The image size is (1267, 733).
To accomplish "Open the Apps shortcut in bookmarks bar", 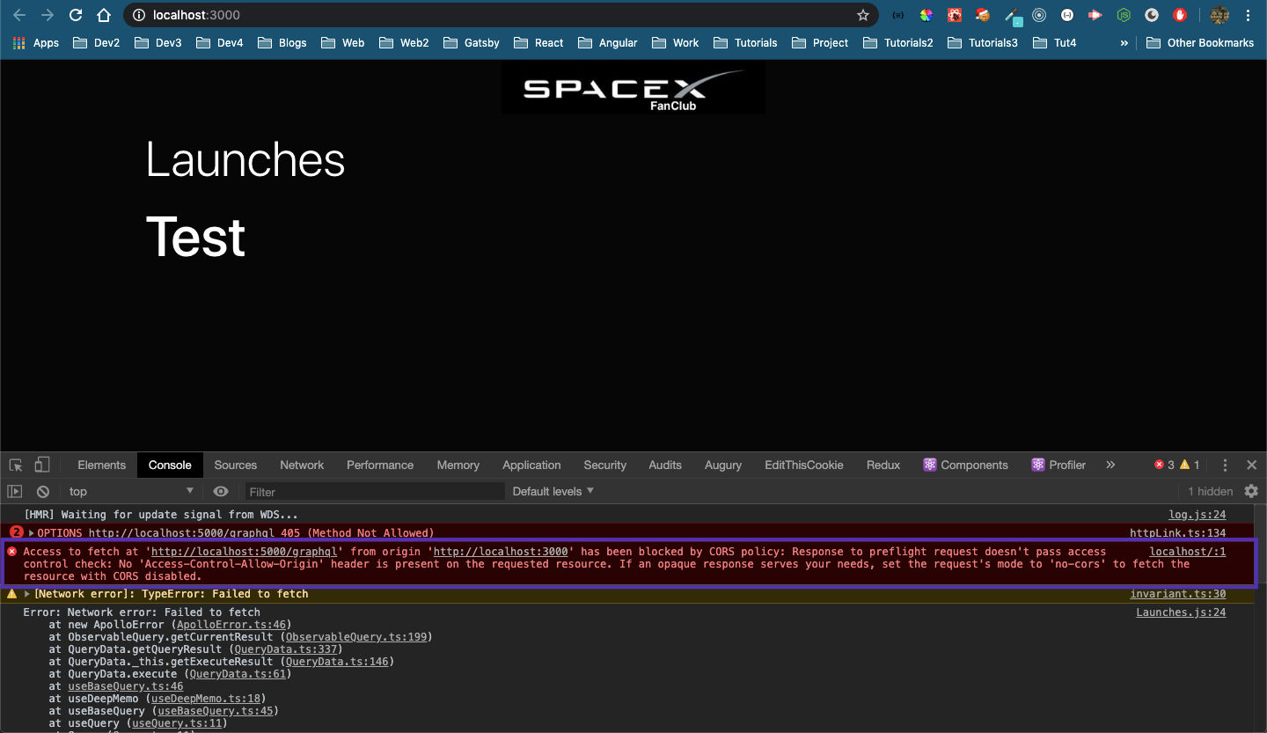I will [36, 42].
